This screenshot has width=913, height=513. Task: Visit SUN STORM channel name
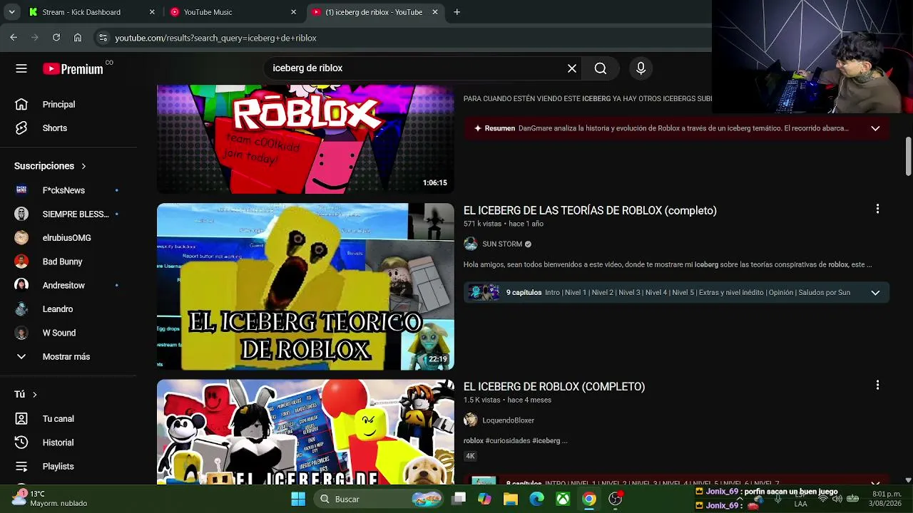tap(502, 244)
